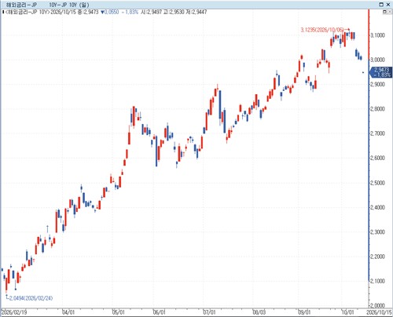Click the 07/01 x-axis date label
Screen dimensions: 393x317
coord(209,312)
